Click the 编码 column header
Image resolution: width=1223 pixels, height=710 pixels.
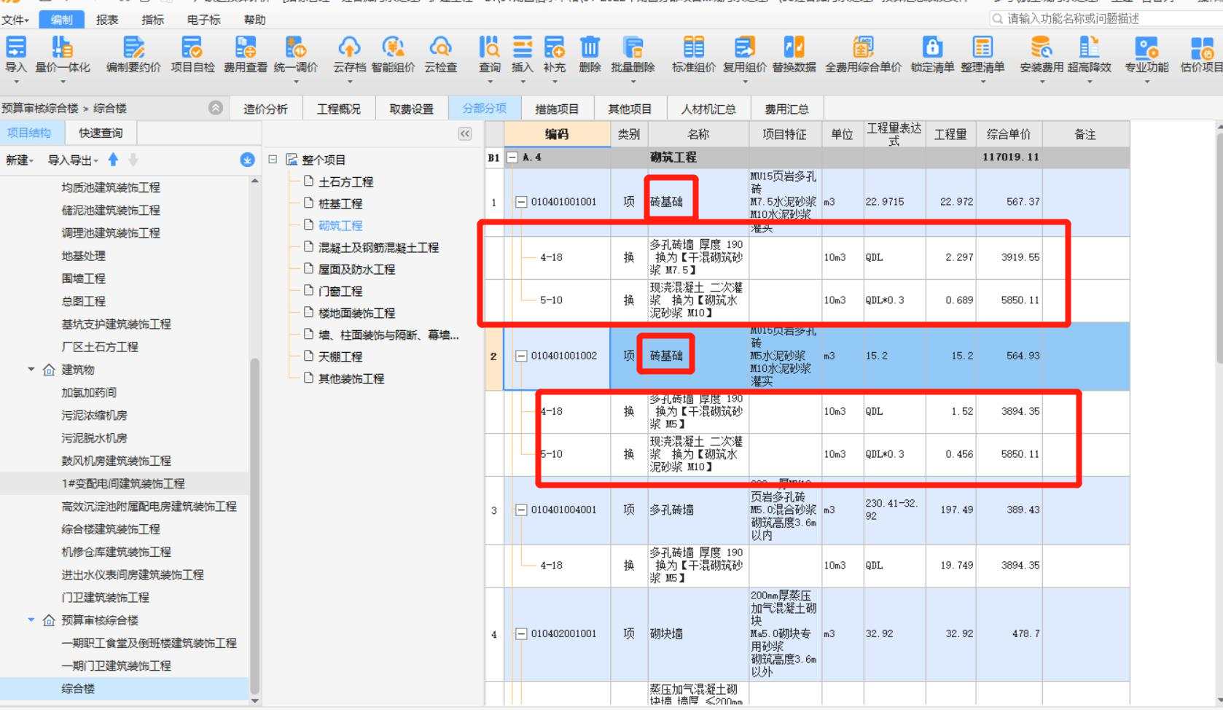pyautogui.click(x=557, y=134)
